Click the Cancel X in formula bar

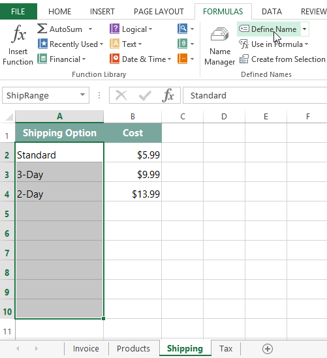(x=121, y=95)
